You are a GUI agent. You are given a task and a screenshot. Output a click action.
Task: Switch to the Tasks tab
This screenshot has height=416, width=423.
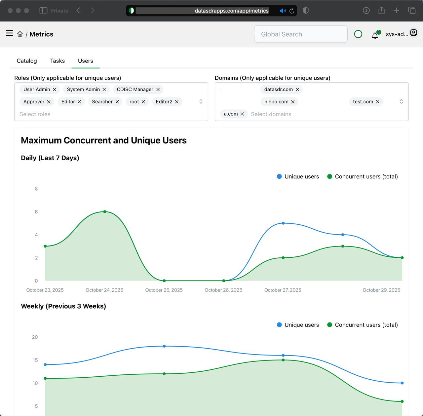pos(57,61)
